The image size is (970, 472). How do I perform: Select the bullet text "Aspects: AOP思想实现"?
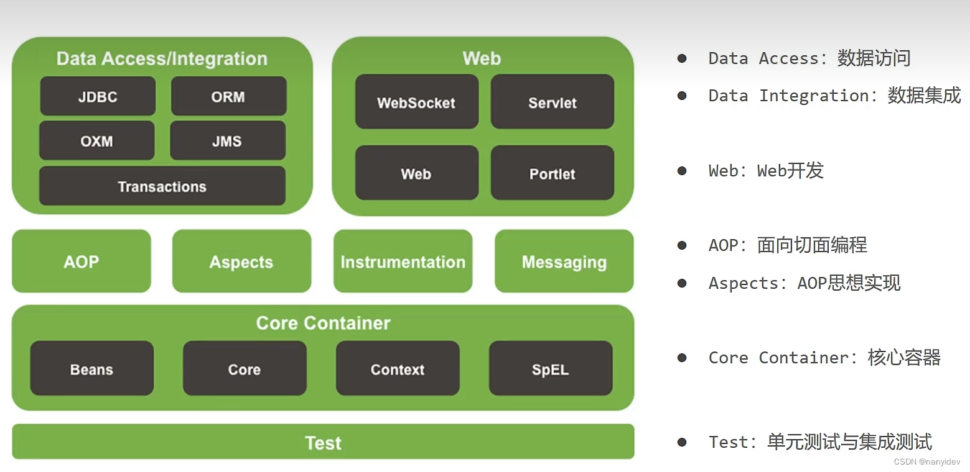click(804, 283)
